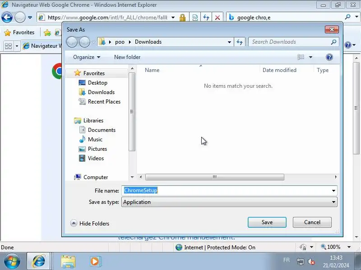Click the poo folder in breadcrumb path
361x270 pixels.
pyautogui.click(x=120, y=42)
